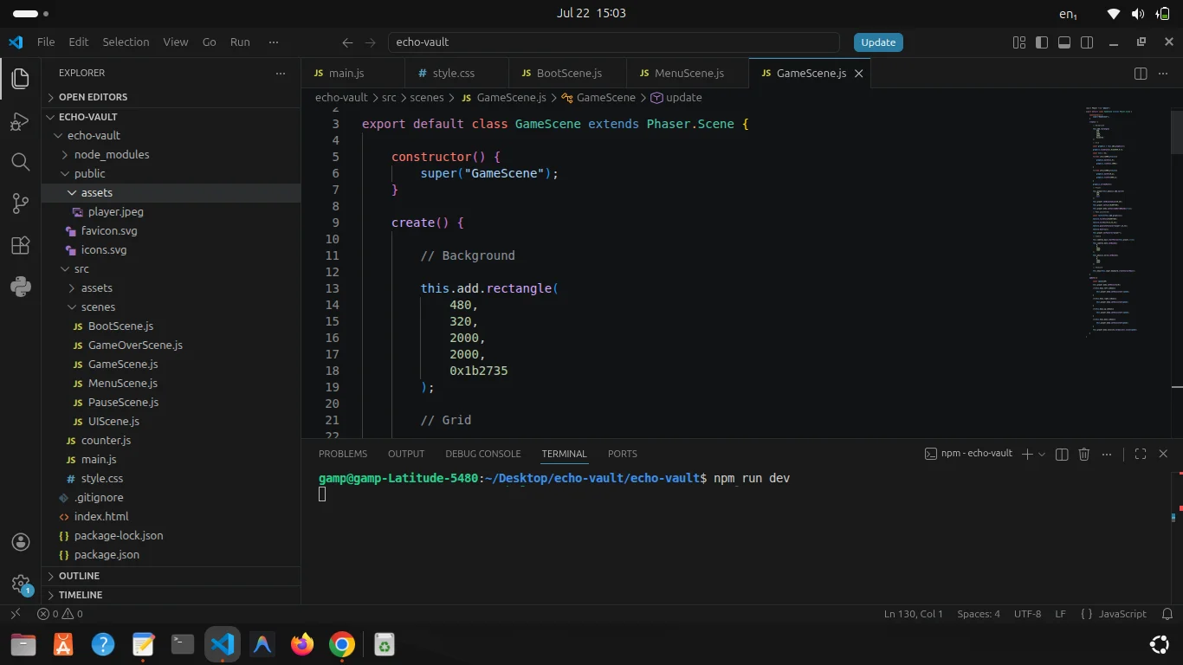Go forward with the navigation arrow

pyautogui.click(x=370, y=42)
